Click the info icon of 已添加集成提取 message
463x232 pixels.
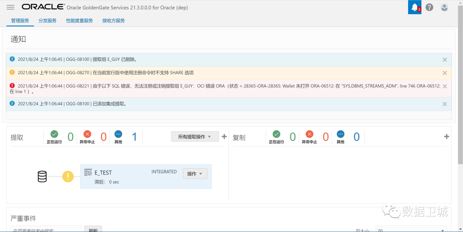click(x=12, y=103)
